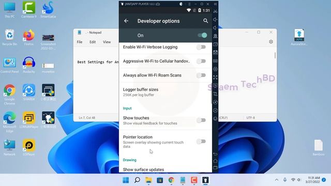Viewport: 331px width, 186px height.
Task: Click the Android back arrow in emulator sidebar
Action: (x=215, y=154)
